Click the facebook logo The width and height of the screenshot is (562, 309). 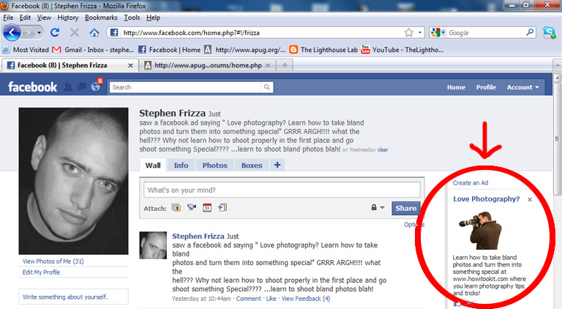pos(32,86)
